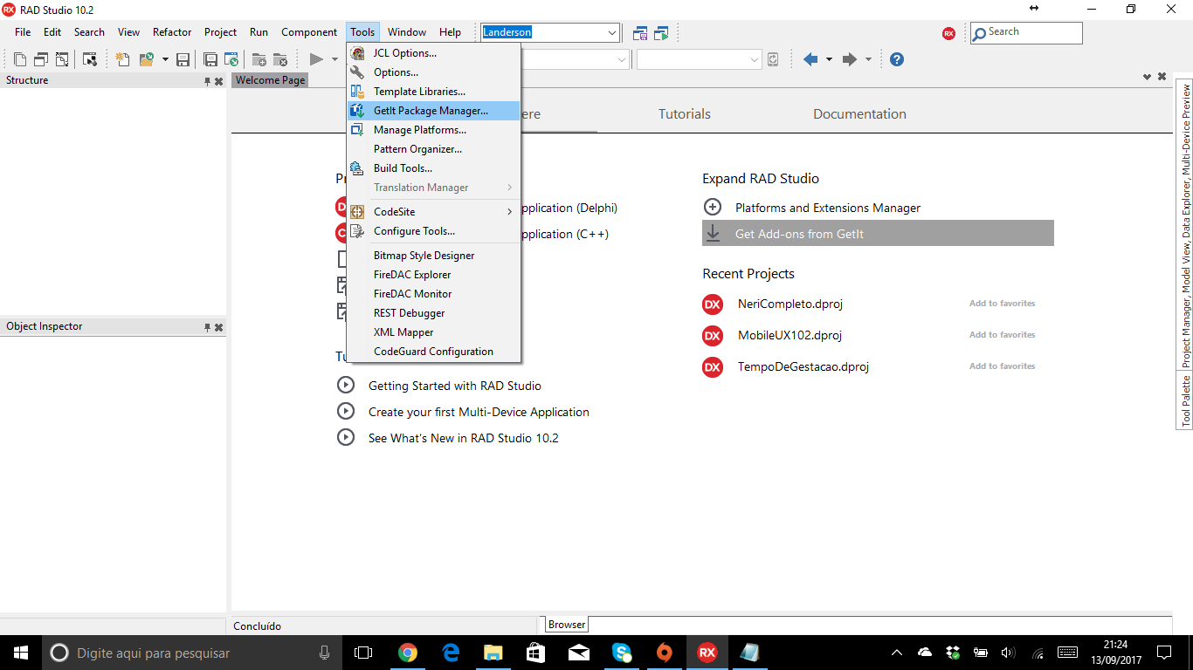Image resolution: width=1193 pixels, height=670 pixels.
Task: Click the Save Desktop layout icon
Action: [x=640, y=33]
